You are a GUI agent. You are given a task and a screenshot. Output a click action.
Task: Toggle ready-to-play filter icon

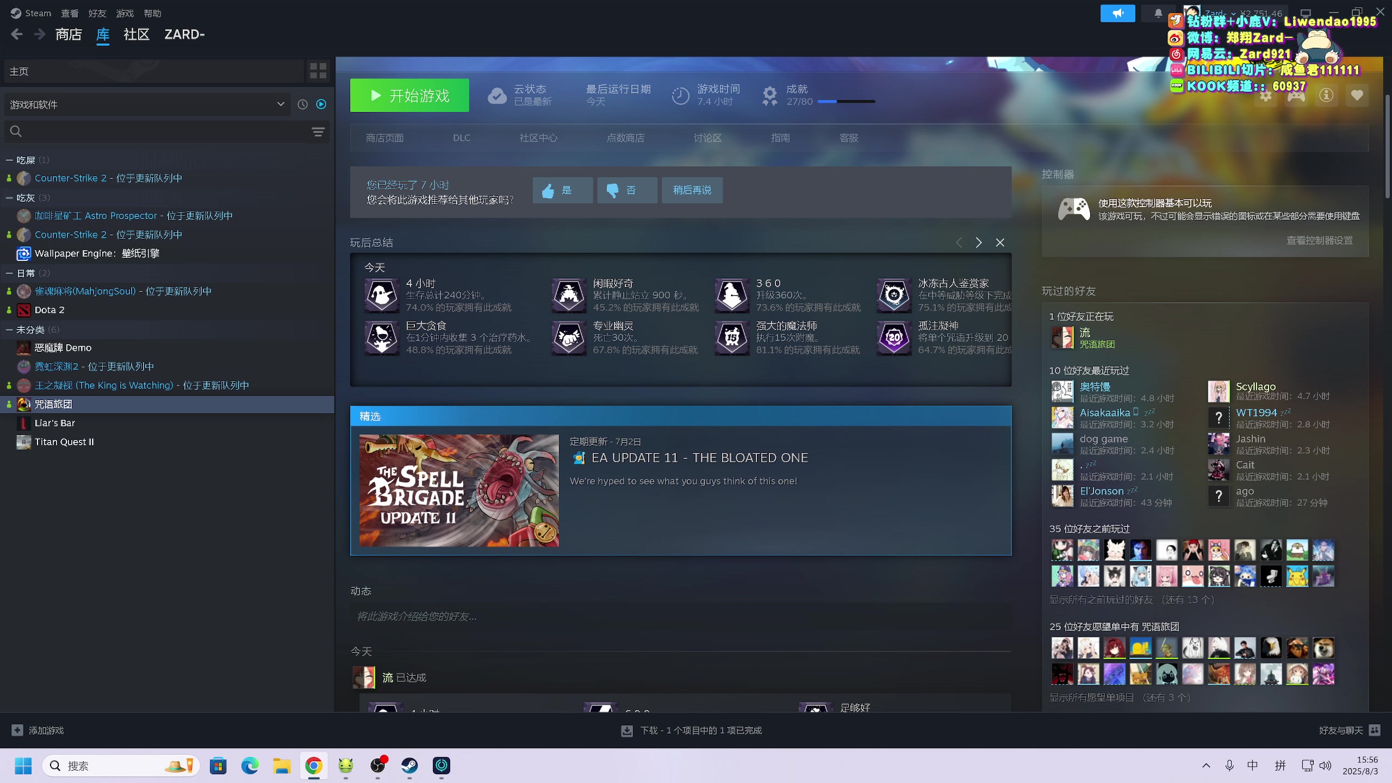321,104
